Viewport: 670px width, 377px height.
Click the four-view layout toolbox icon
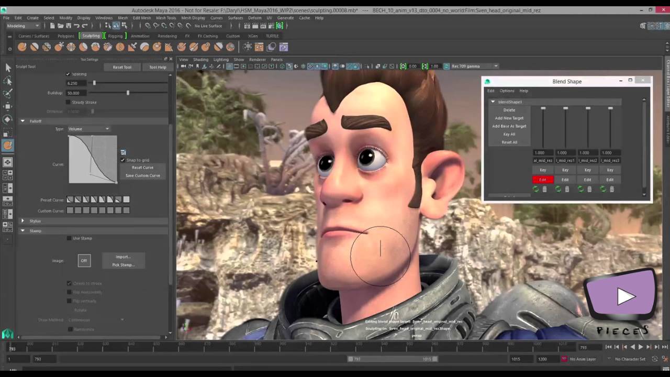click(x=8, y=175)
